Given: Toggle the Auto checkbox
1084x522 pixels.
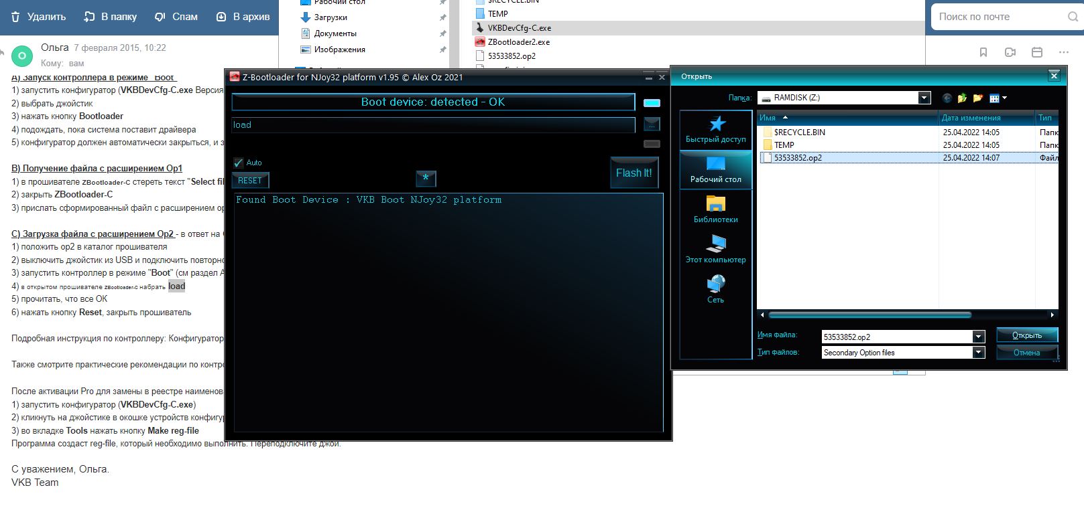Looking at the screenshot, I should pos(238,163).
